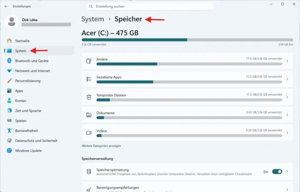Click the Speicheroptimierung storage icon
Image resolution: width=300 pixels, height=192 pixels.
[89, 171]
